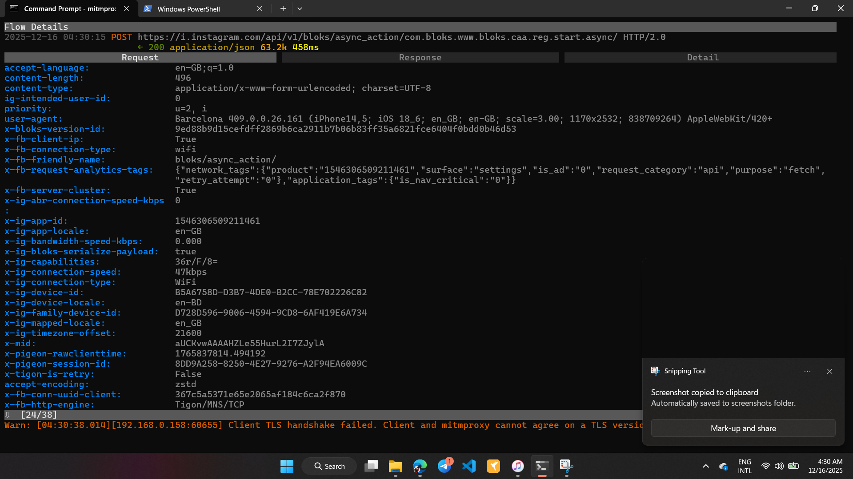This screenshot has height=479, width=853.
Task: Click the Terminal icon on the taskbar
Action: pyautogui.click(x=542, y=466)
